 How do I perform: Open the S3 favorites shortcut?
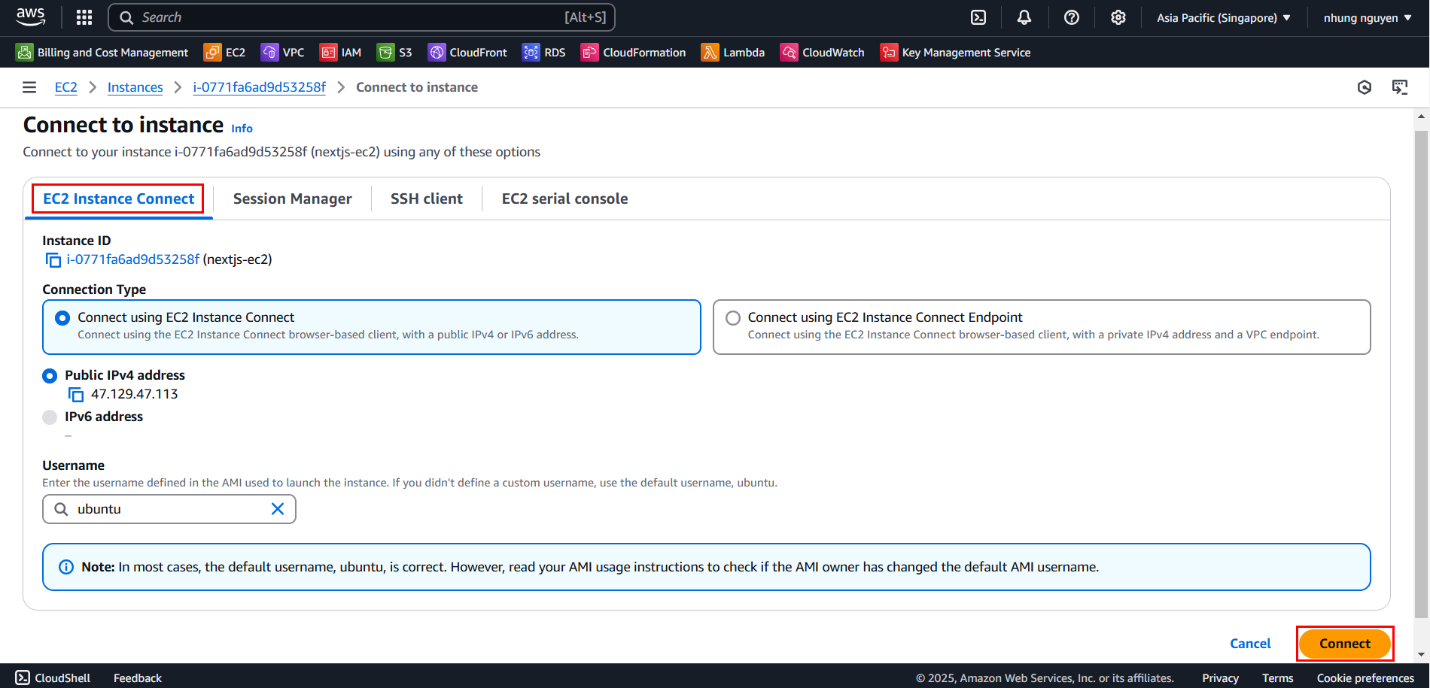coord(395,52)
